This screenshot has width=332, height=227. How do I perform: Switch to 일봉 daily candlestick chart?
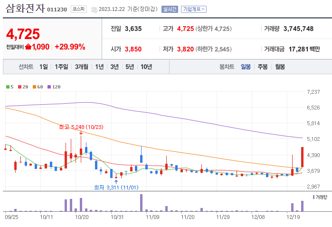pos(246,67)
